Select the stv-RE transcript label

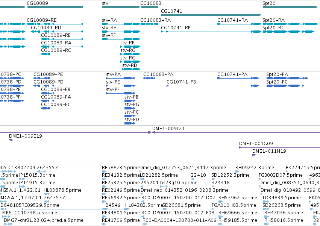(x=109, y=28)
